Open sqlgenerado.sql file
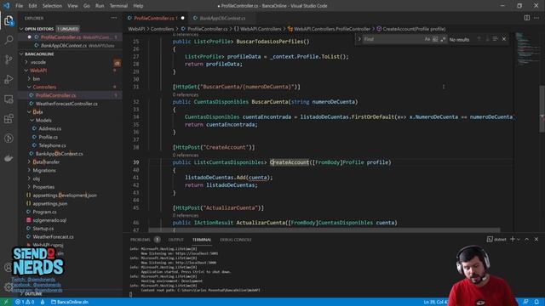The height and width of the screenshot is (306, 545). [x=49, y=220]
